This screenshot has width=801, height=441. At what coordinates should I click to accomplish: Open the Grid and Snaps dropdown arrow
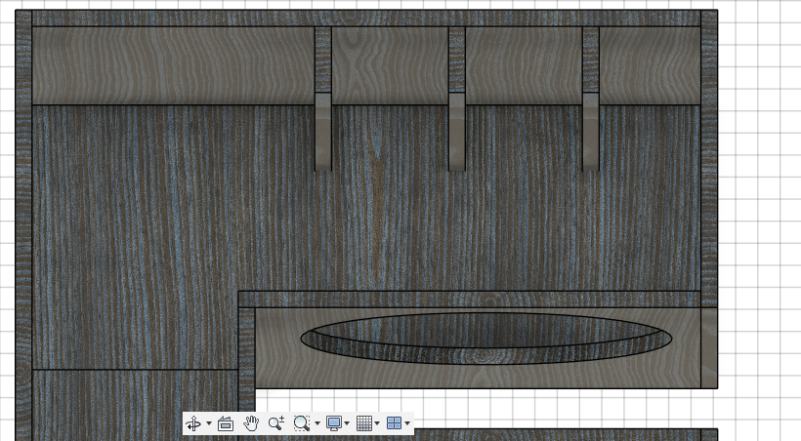pos(377,423)
